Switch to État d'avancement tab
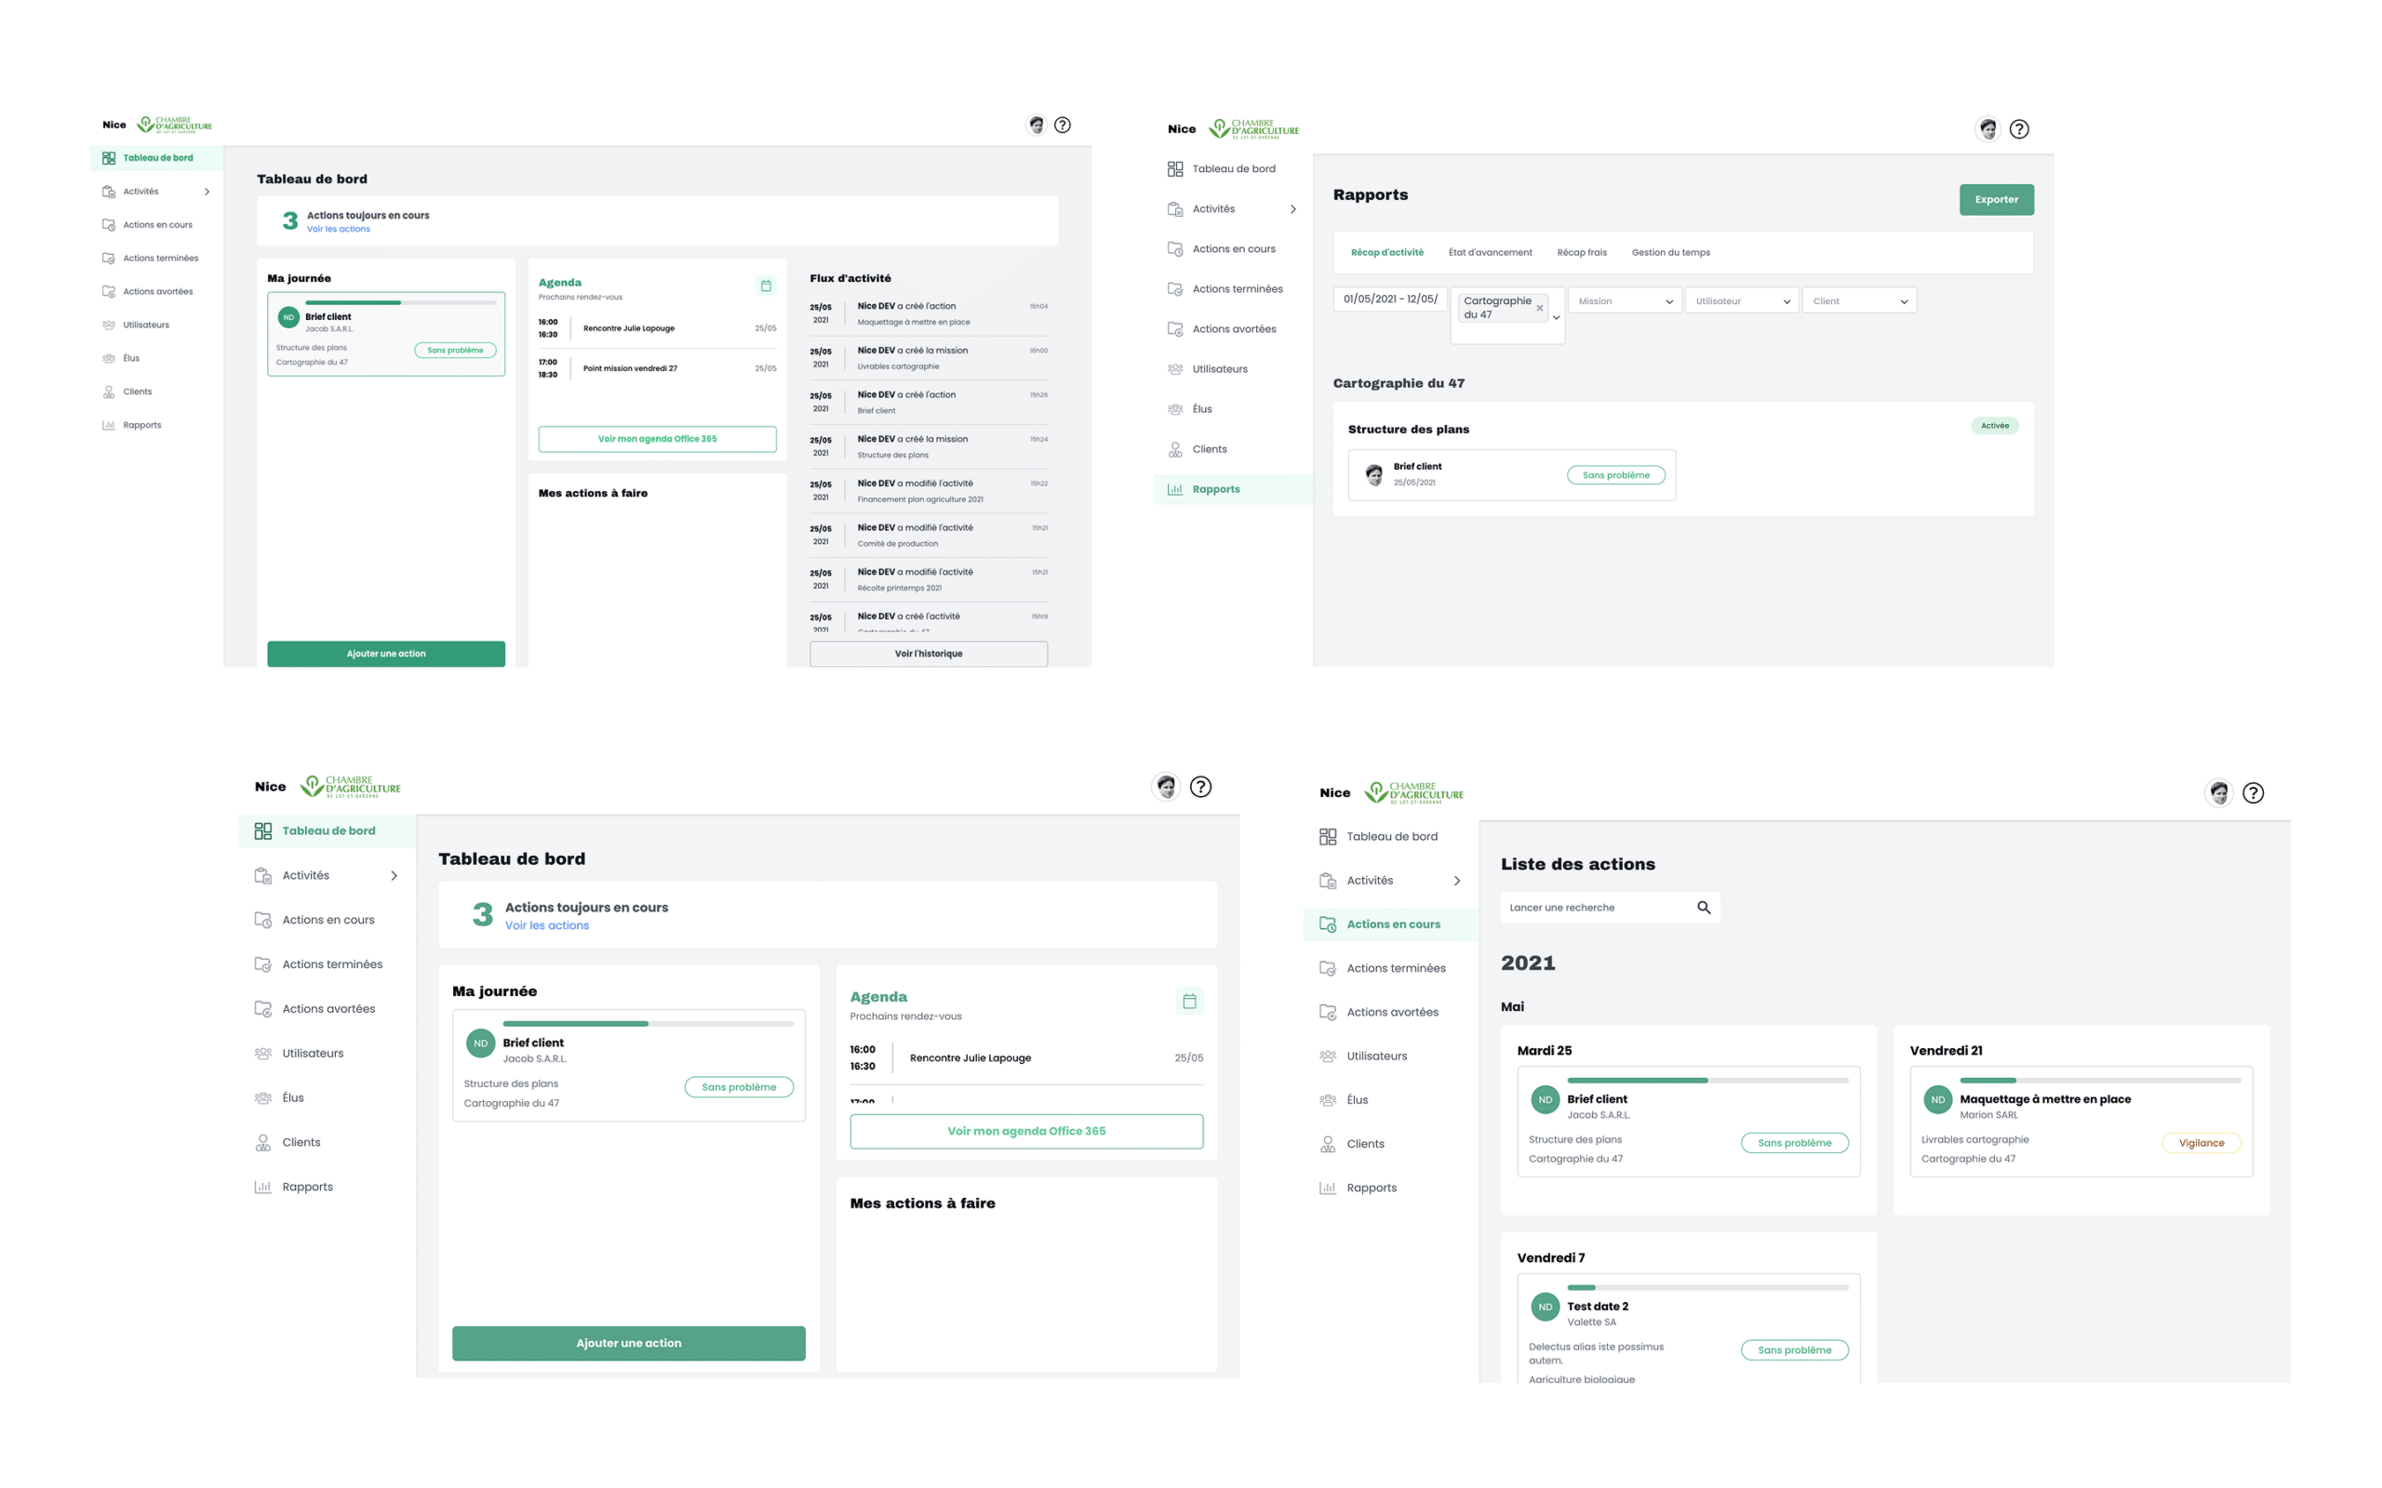Viewport: 2382px width, 1488px height. point(1491,253)
